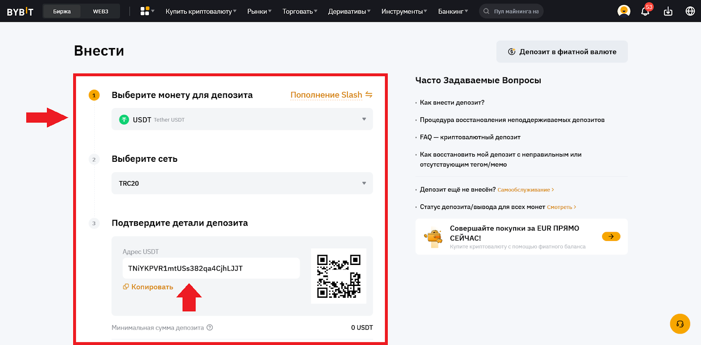This screenshot has width=701, height=345.
Task: Click the minimum deposit info icon
Action: coord(210,328)
